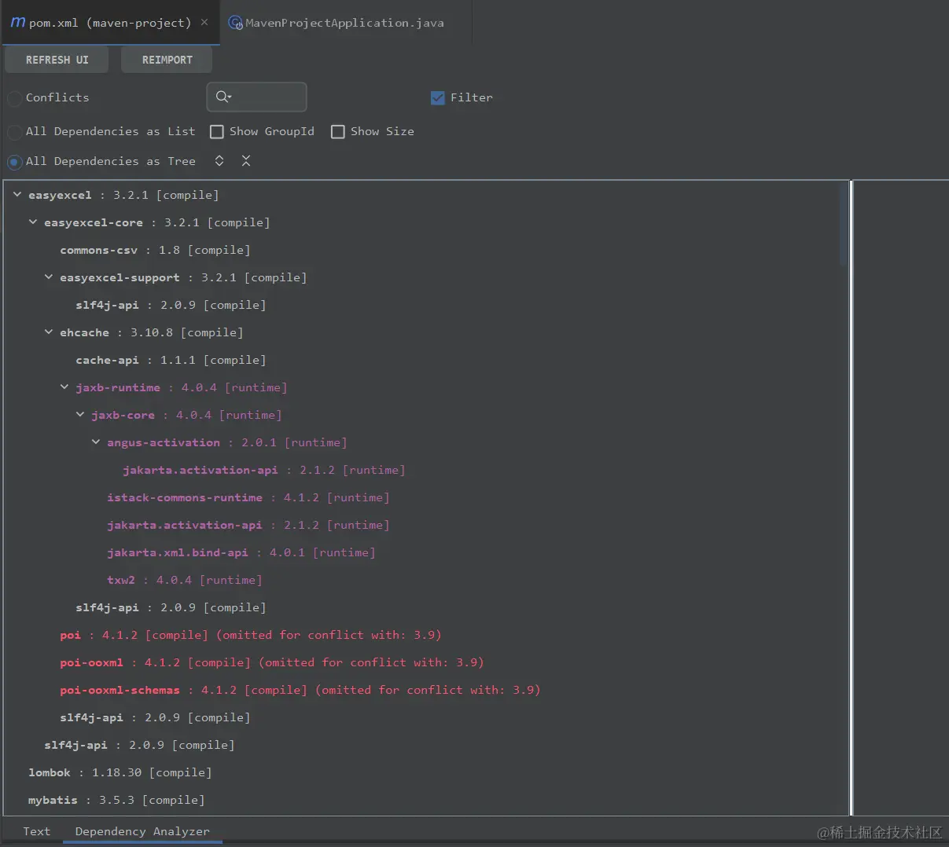Collapse the easyexcel-core node
Screen dimensions: 949x847
[x=33, y=222]
